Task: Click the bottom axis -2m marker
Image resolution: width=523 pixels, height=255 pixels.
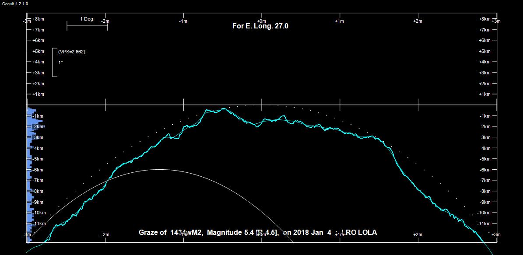Action: [105, 234]
